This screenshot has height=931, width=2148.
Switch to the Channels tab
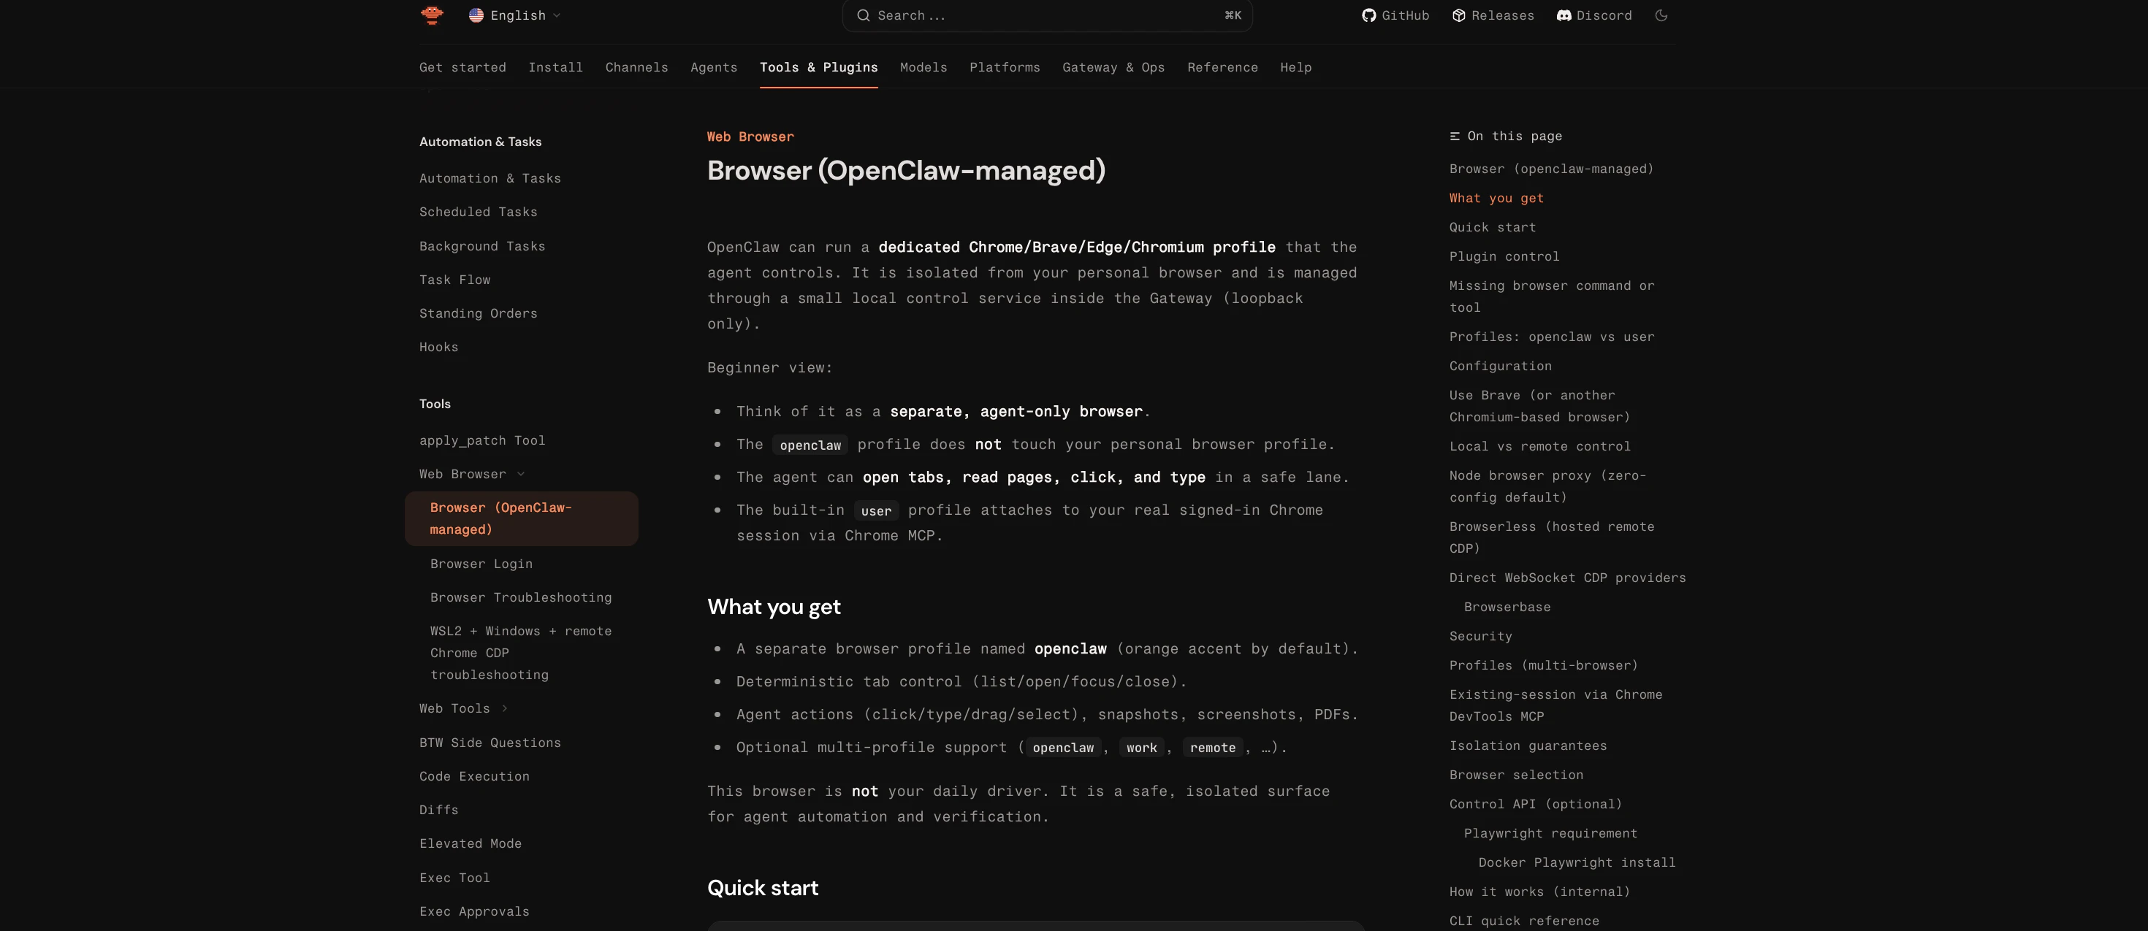636,67
